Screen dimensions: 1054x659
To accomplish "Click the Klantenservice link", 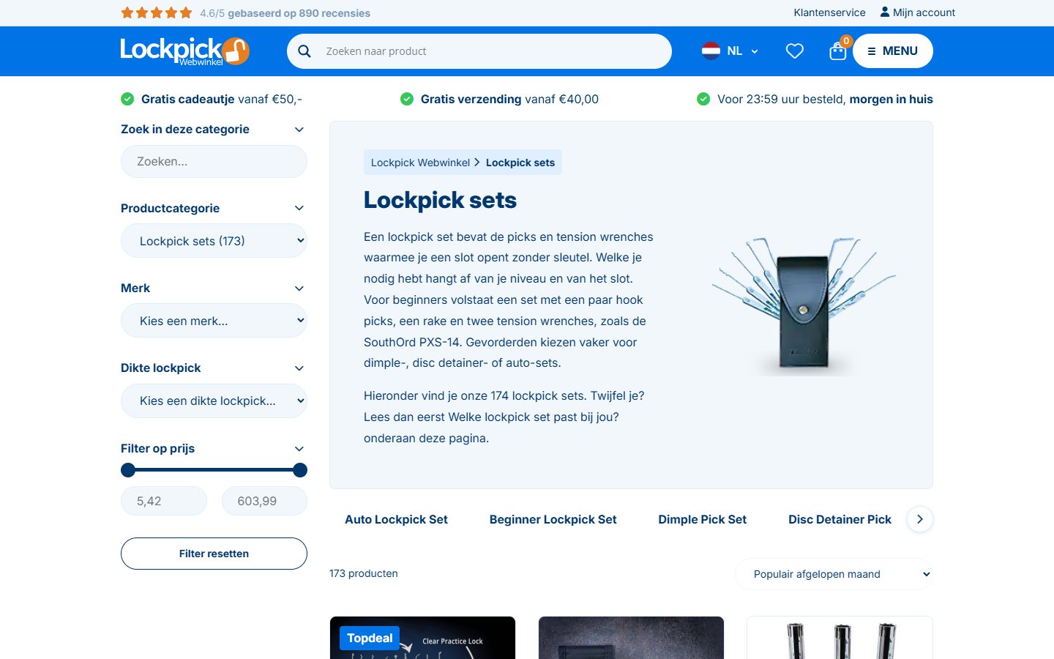I will 829,12.
